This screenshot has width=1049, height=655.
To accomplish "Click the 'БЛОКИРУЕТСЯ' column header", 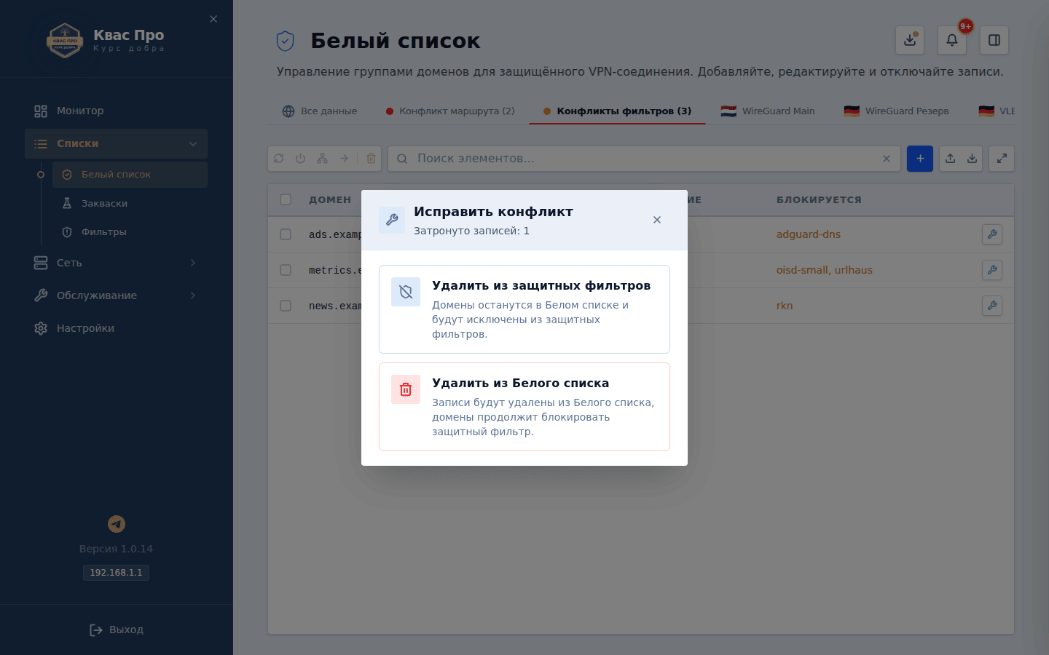I will (x=819, y=199).
